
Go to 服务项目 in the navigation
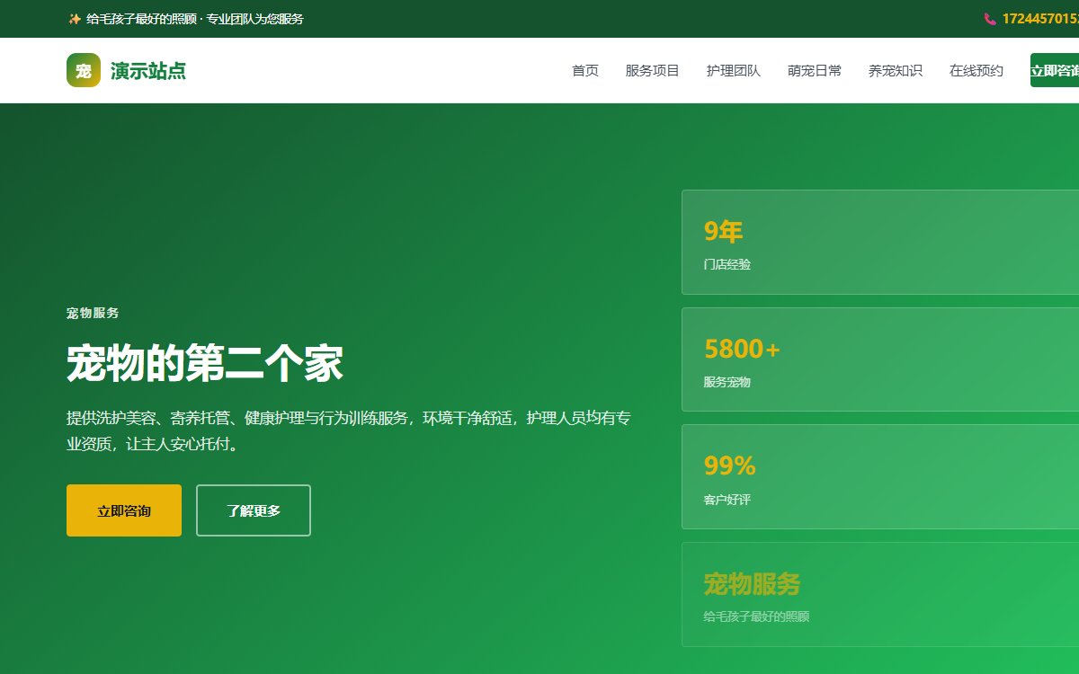point(653,70)
